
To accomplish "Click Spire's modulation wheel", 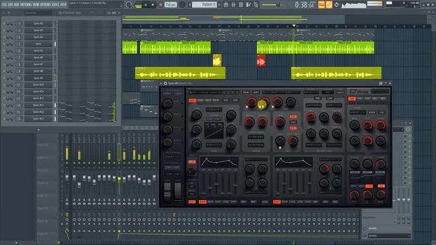I will point(177,193).
